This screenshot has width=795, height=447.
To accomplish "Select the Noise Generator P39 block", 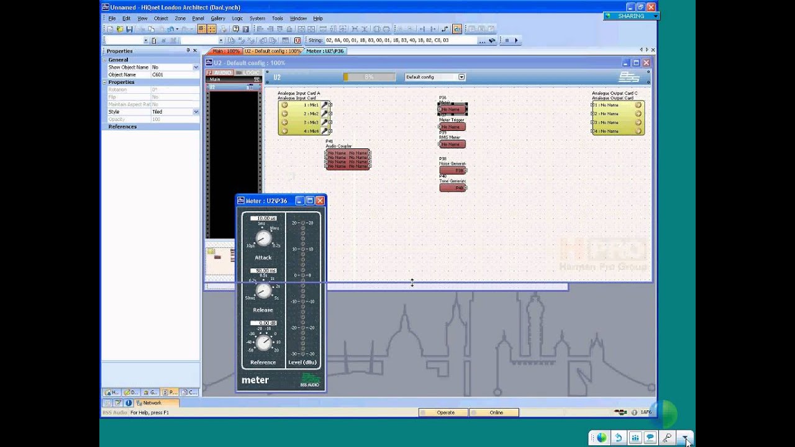I will click(453, 170).
